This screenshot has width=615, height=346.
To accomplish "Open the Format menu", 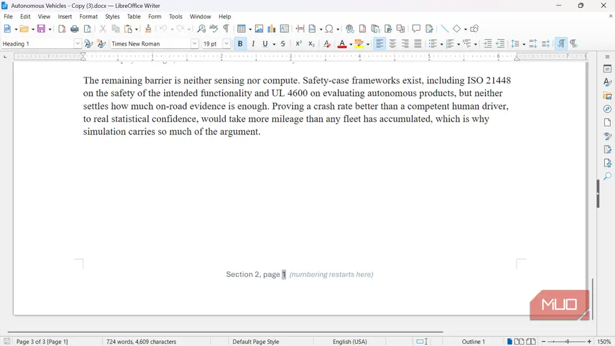I will click(x=88, y=16).
